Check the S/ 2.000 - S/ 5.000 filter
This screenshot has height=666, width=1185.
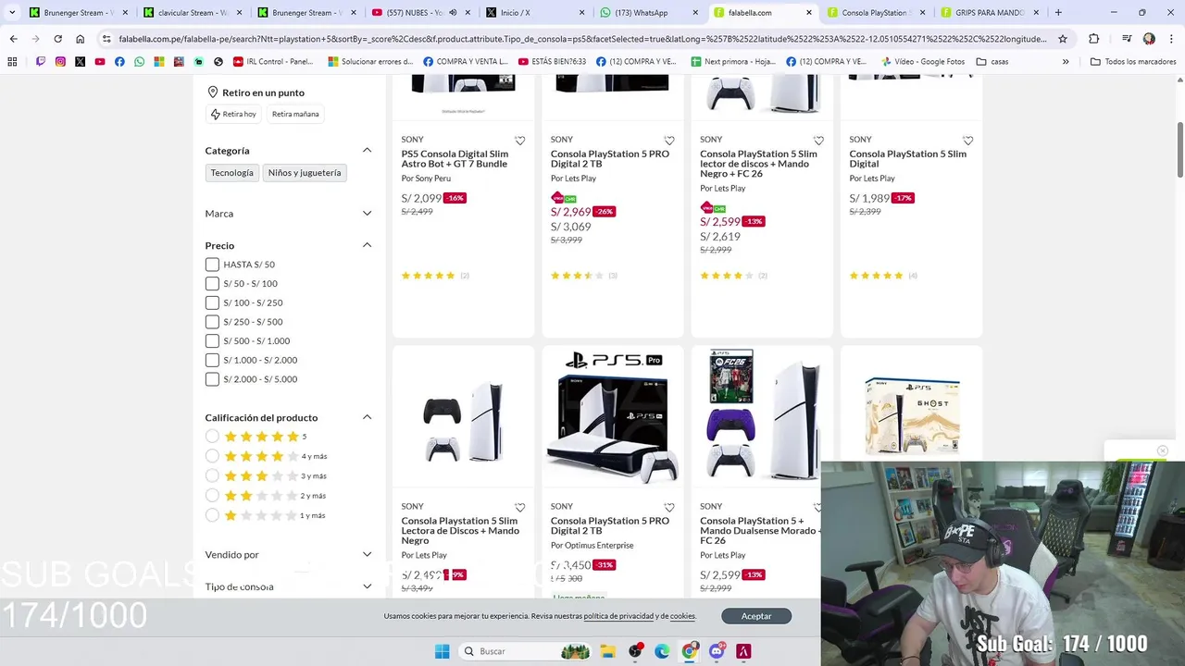(x=212, y=379)
